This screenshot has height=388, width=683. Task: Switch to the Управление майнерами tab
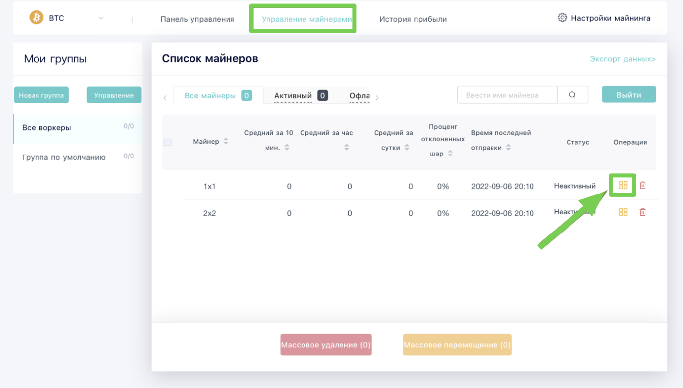(x=306, y=19)
